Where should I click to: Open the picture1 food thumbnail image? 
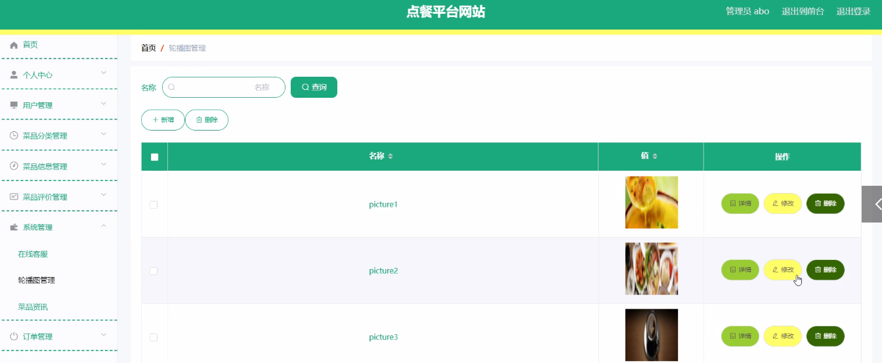click(651, 202)
